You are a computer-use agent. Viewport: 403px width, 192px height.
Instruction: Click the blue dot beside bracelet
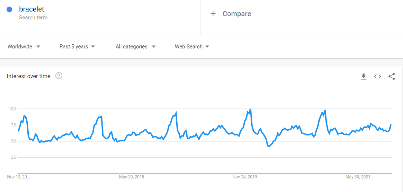click(x=9, y=9)
